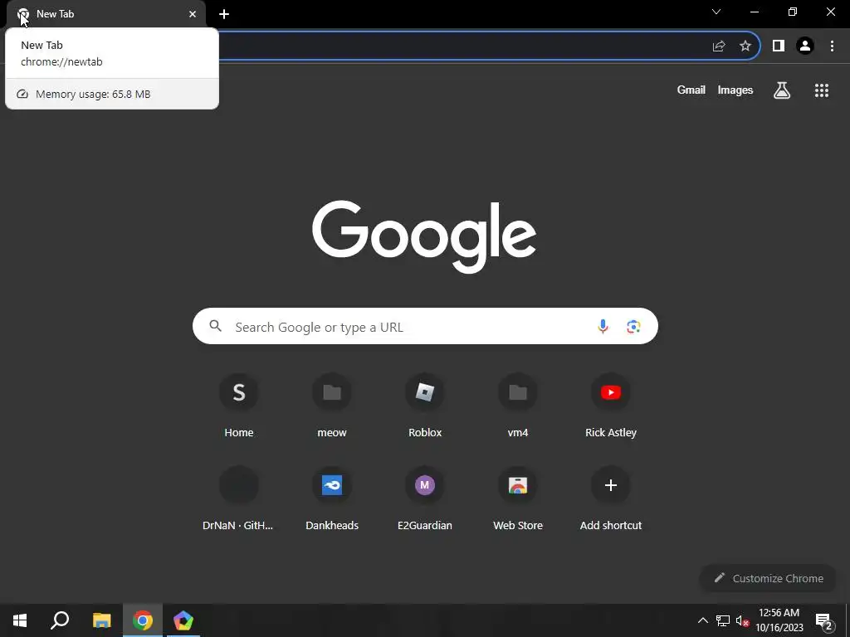Open Search Labs flask icon
850x637 pixels.
pos(782,90)
